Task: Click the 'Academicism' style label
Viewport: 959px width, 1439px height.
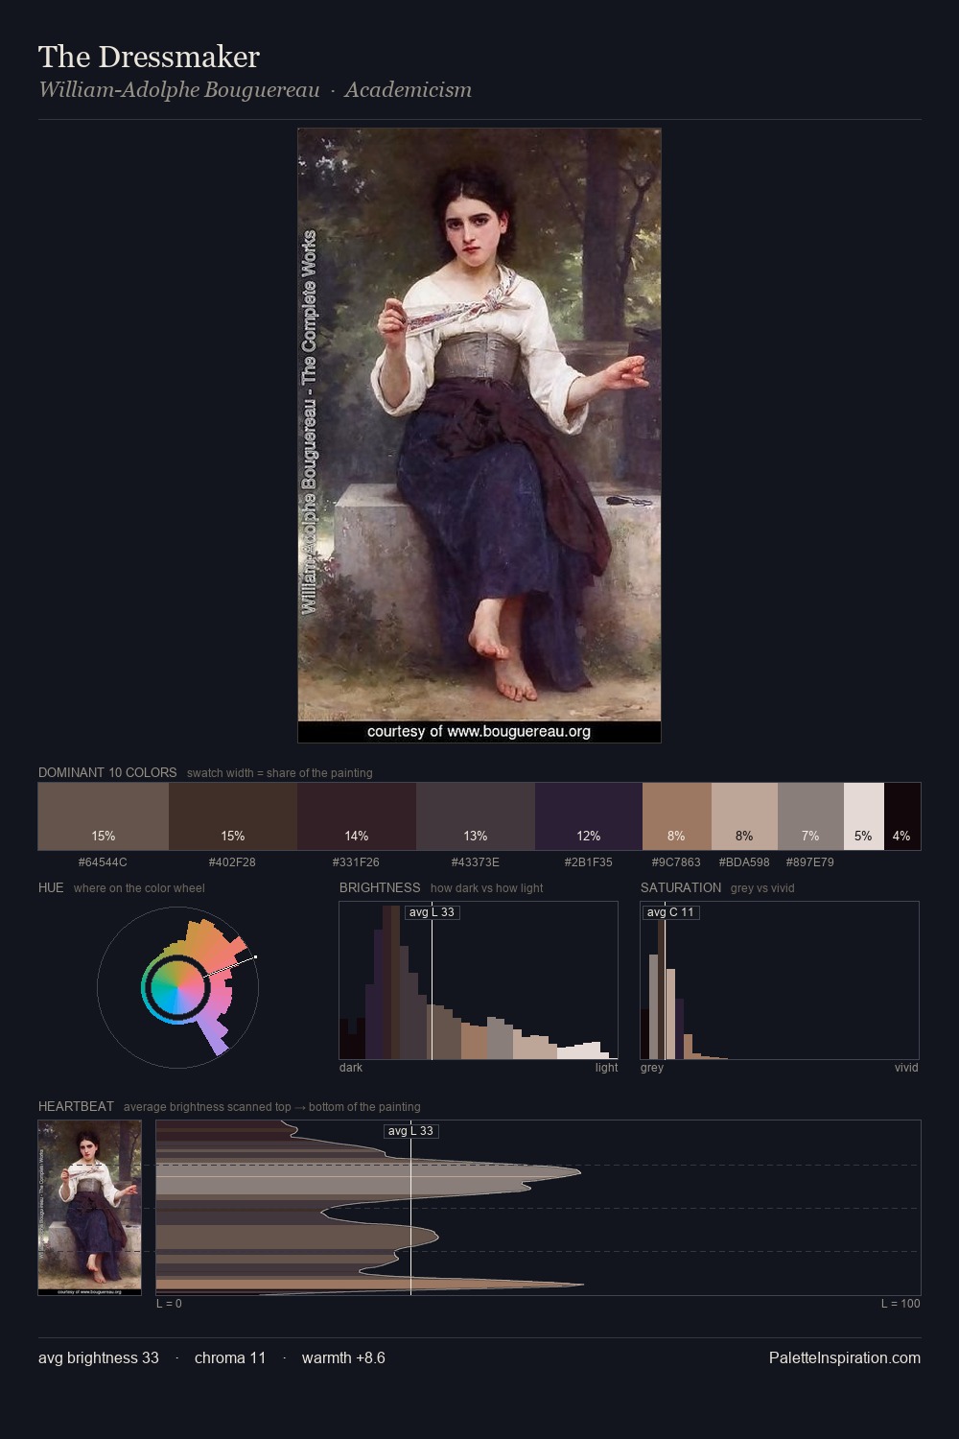Action: (408, 90)
